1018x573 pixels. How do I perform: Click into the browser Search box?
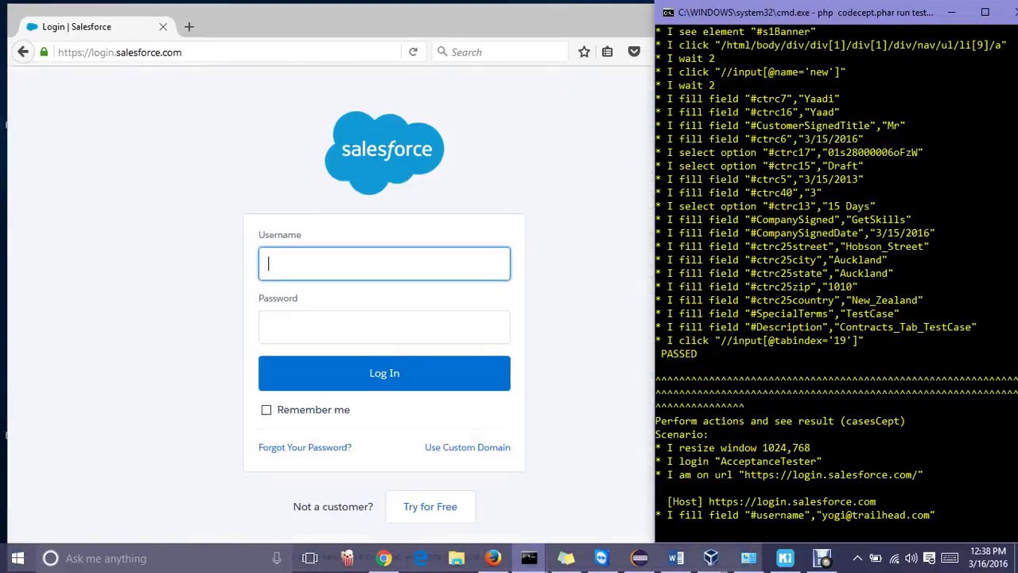501,52
